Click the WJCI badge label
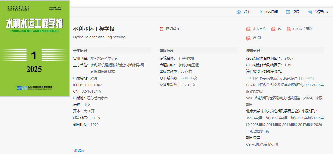 [256, 38]
